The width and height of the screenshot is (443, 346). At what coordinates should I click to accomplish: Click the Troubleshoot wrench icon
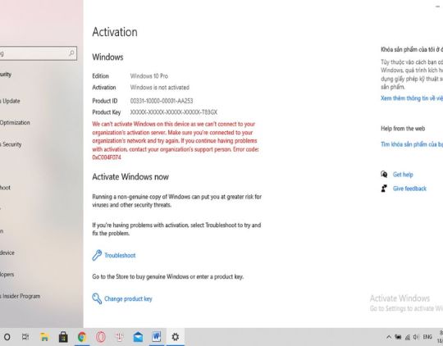click(x=97, y=255)
